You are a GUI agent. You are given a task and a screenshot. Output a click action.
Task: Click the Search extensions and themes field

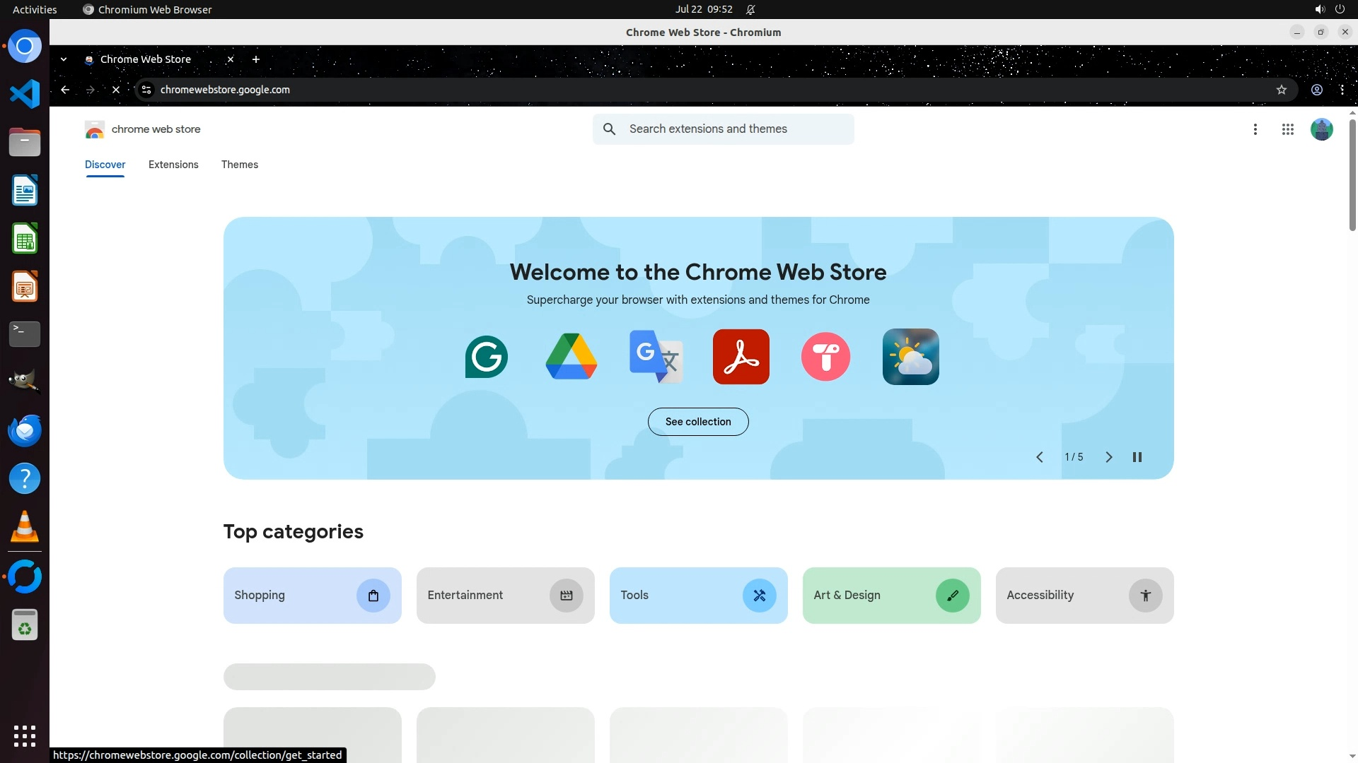coord(736,129)
